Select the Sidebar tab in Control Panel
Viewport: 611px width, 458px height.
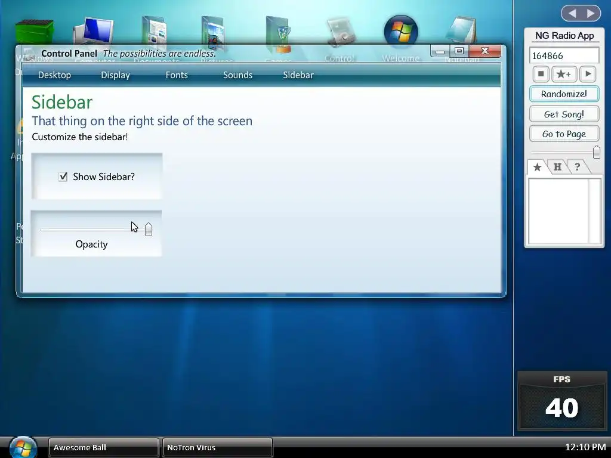(298, 75)
